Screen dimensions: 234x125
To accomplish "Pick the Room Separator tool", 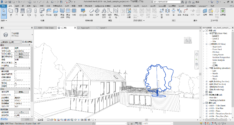I will pos(129,13).
